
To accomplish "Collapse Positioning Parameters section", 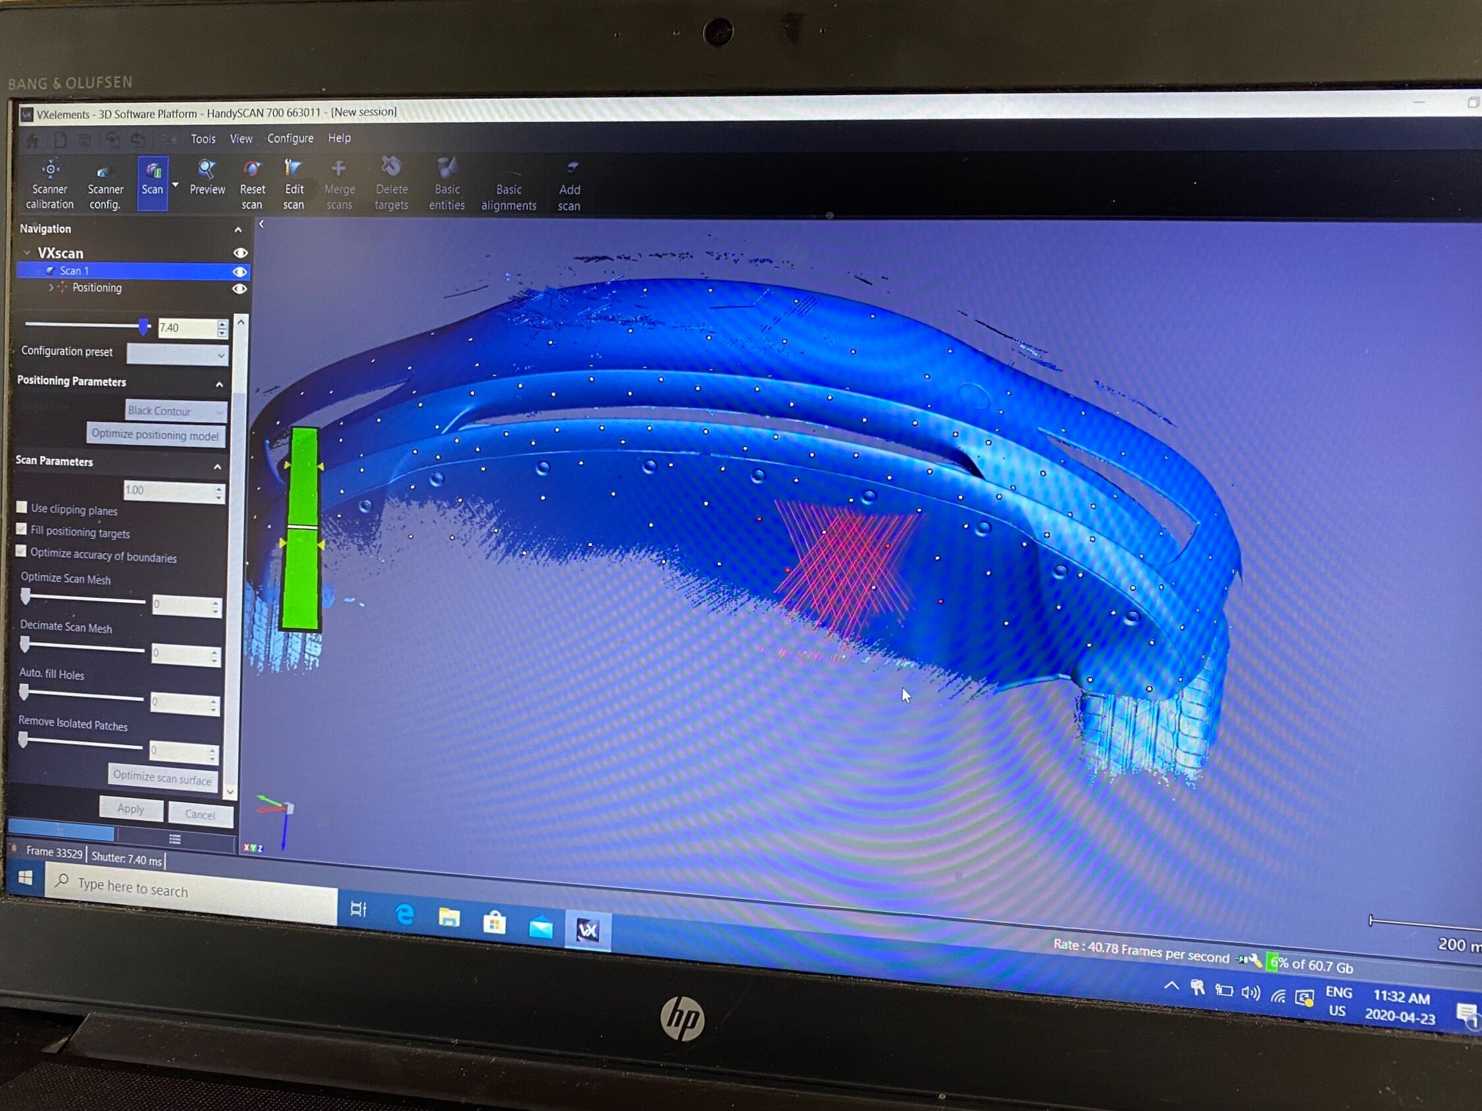I will [219, 384].
